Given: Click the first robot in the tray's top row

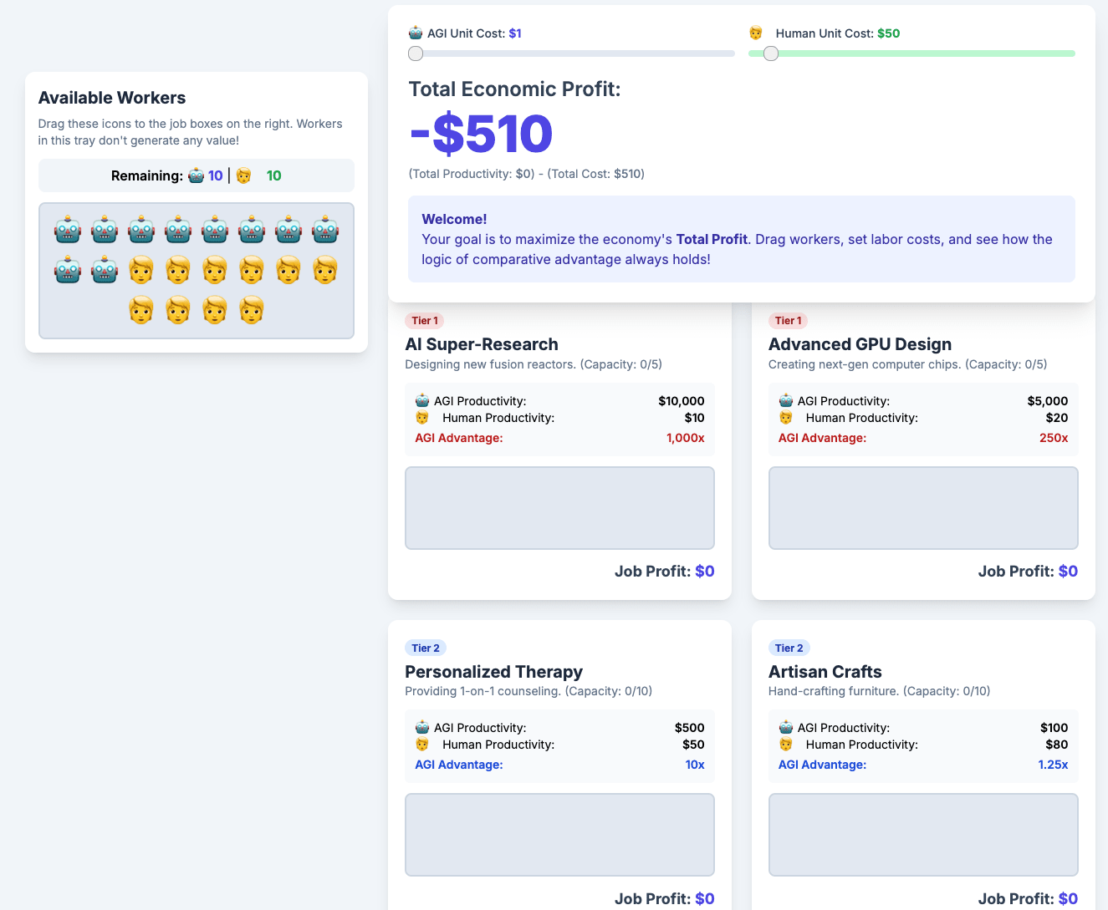Looking at the screenshot, I should click(68, 230).
